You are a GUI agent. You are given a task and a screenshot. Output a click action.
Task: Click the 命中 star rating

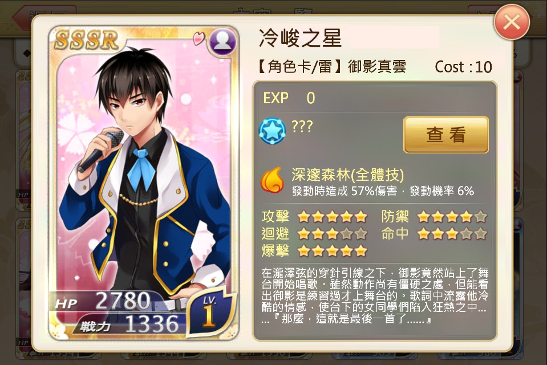[452, 233]
